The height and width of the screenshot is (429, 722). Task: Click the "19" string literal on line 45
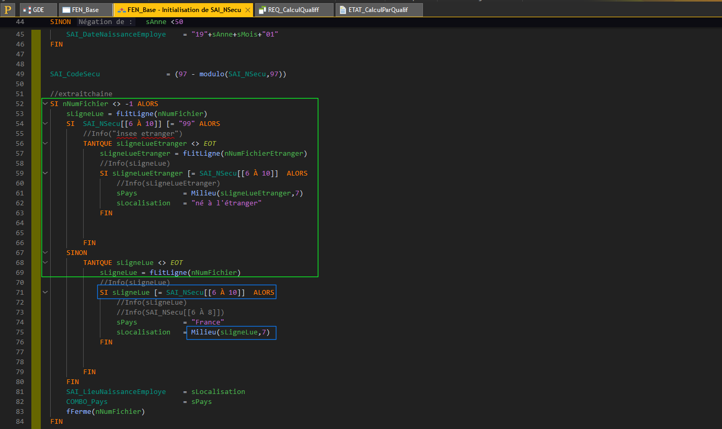coord(199,34)
